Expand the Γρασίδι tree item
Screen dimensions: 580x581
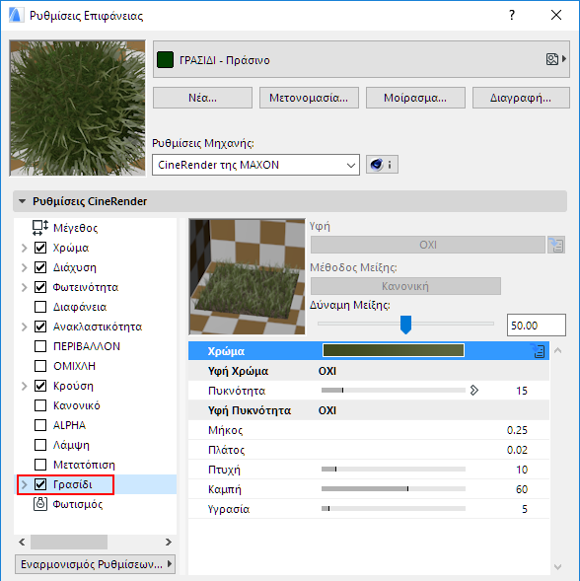(x=25, y=484)
